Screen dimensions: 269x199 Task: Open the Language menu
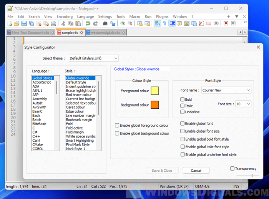[85, 17]
